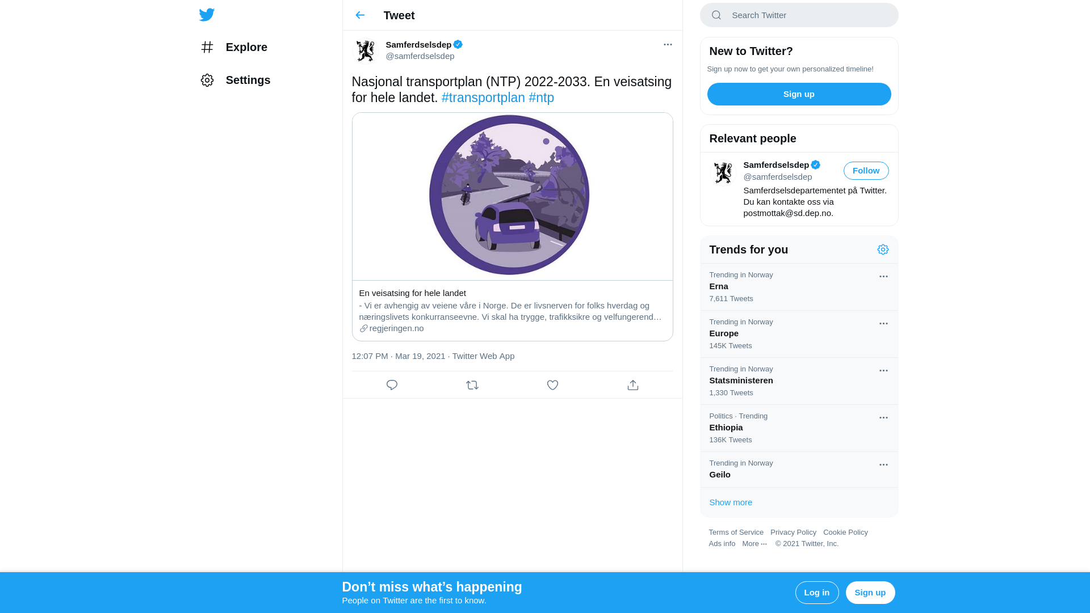
Task: Open Settings in the left sidebar
Action: [235, 80]
